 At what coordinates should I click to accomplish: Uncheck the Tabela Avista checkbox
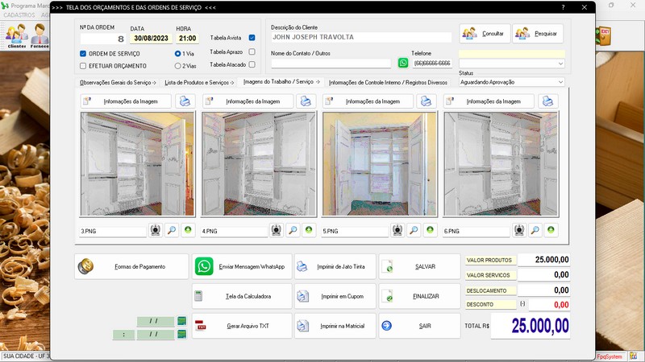point(252,38)
